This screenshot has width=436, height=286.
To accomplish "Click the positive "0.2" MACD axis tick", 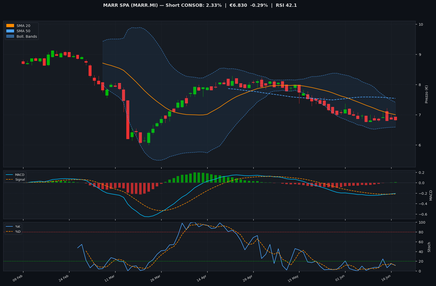I will pyautogui.click(x=421, y=173).
